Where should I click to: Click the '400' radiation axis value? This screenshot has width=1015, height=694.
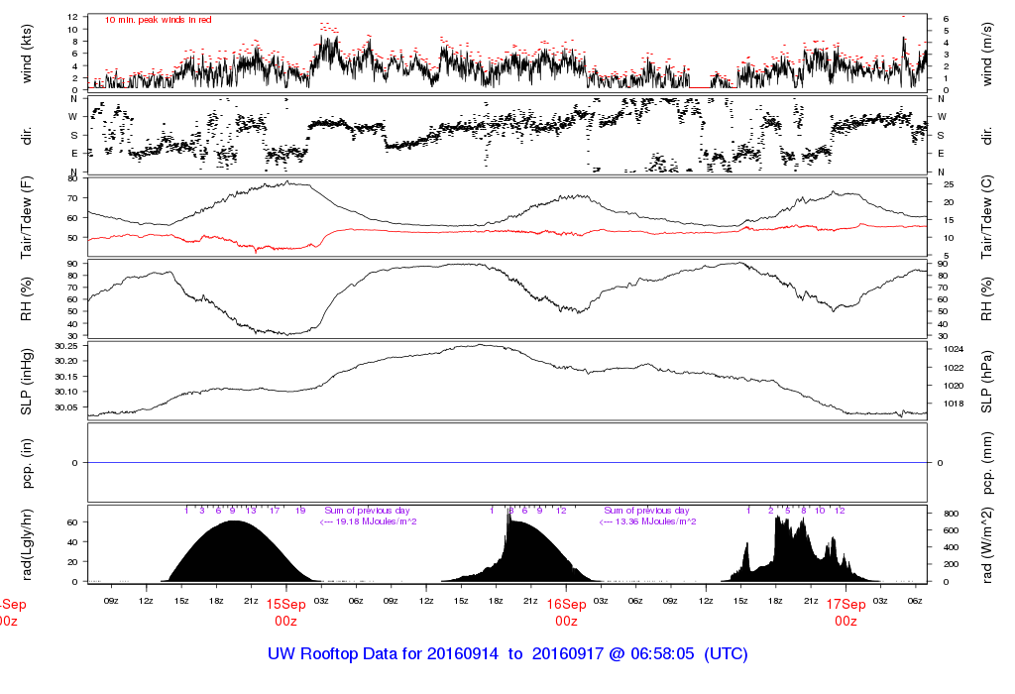[x=951, y=547]
